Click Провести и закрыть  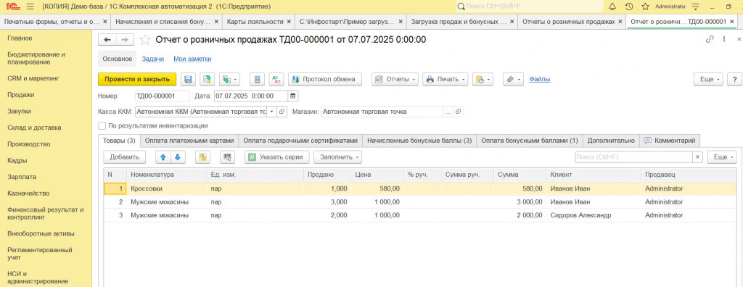(x=137, y=79)
